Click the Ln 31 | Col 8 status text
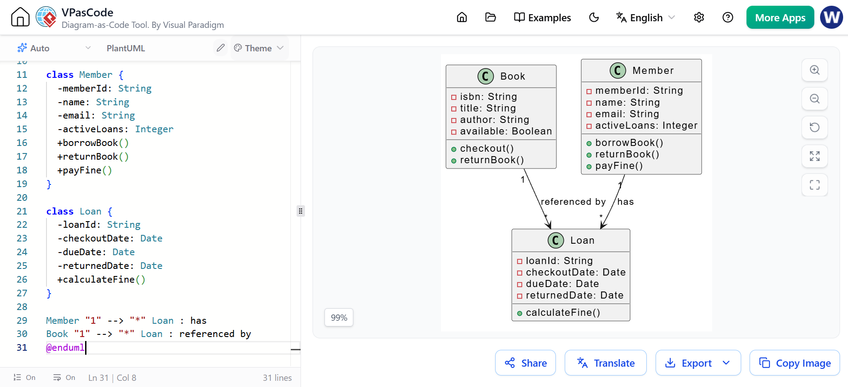 (112, 378)
